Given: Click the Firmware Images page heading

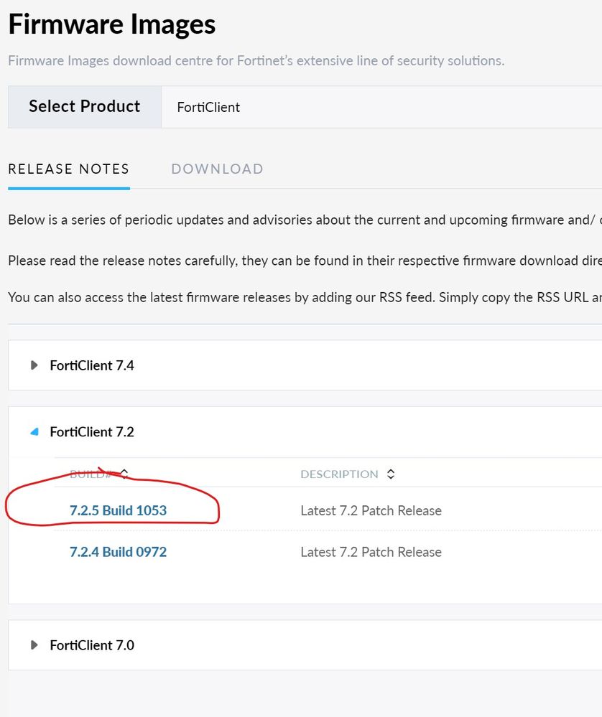Looking at the screenshot, I should 112,25.
